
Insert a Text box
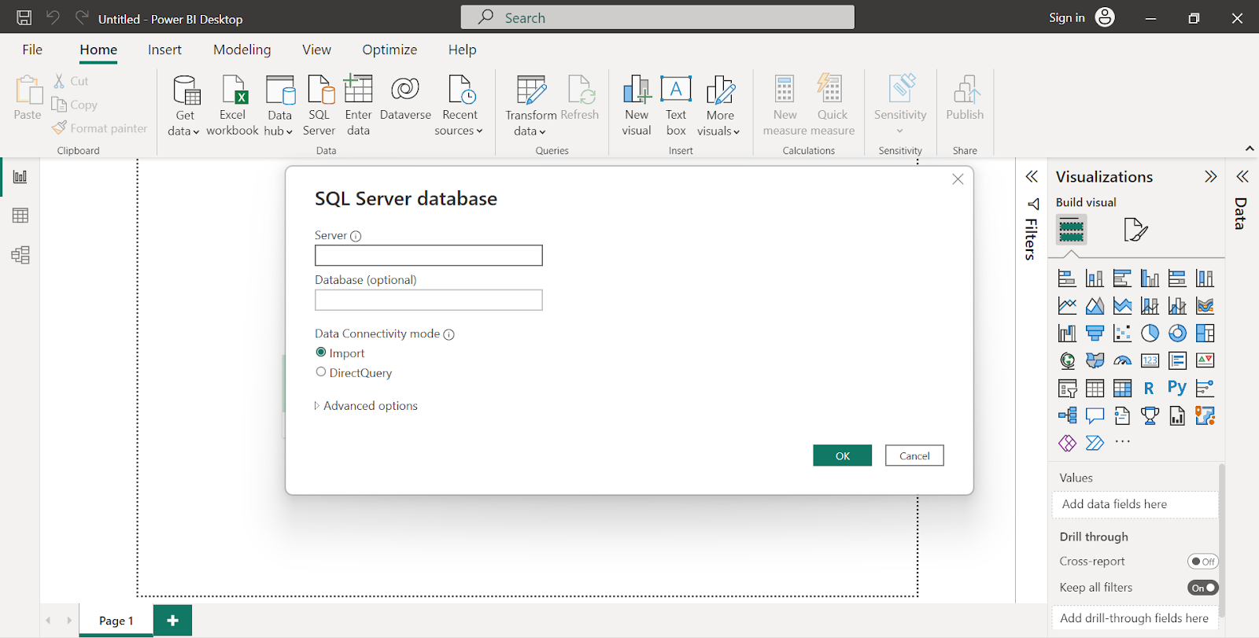(x=676, y=105)
